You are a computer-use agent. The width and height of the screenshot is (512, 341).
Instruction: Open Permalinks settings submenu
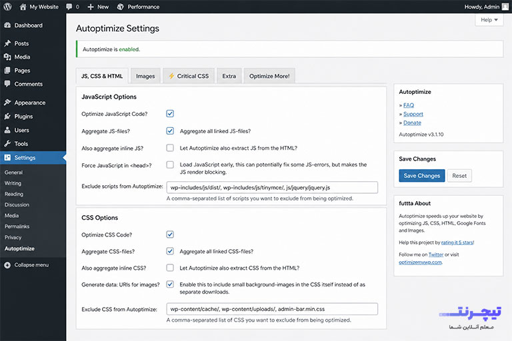click(17, 226)
